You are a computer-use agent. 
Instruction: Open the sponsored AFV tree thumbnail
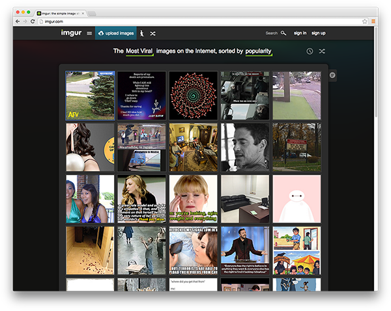[x=90, y=96]
